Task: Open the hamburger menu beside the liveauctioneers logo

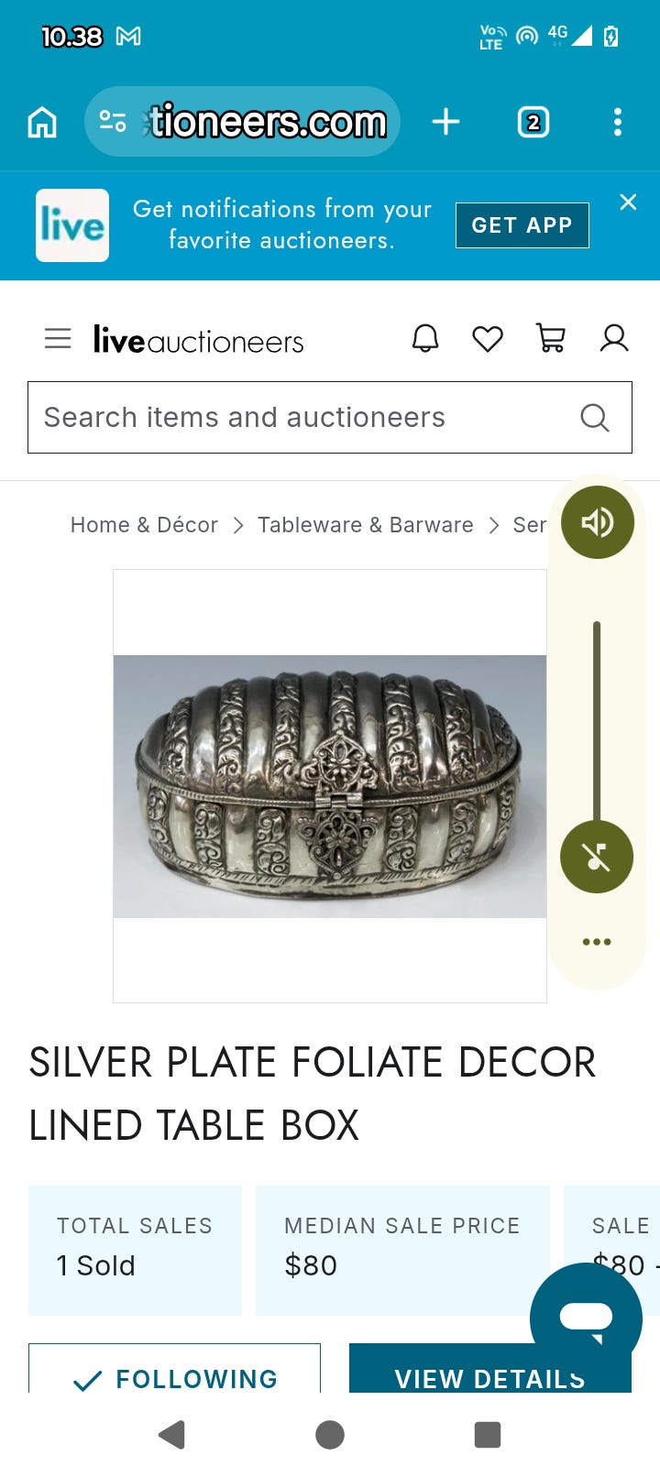Action: 58,339
